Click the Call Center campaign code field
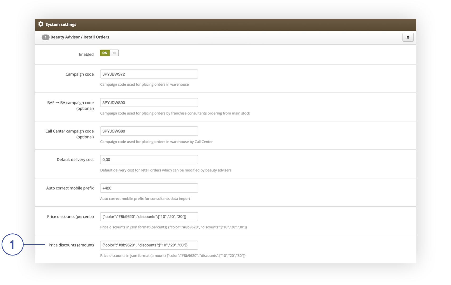This screenshot has height=285, width=451. [x=149, y=131]
